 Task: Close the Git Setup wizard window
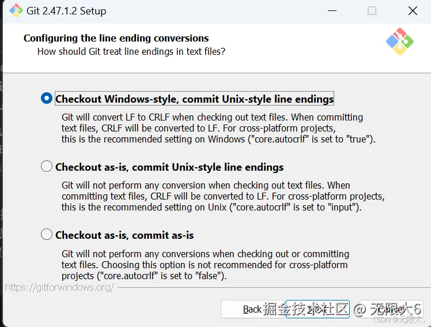pyautogui.click(x=413, y=11)
